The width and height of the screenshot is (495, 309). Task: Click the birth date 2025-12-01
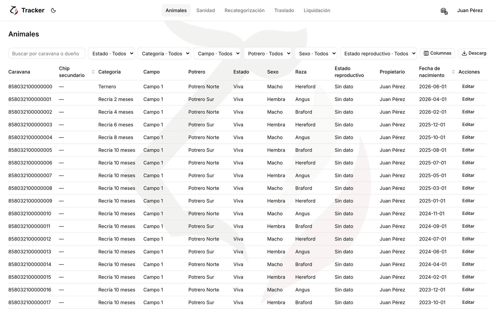(432, 125)
